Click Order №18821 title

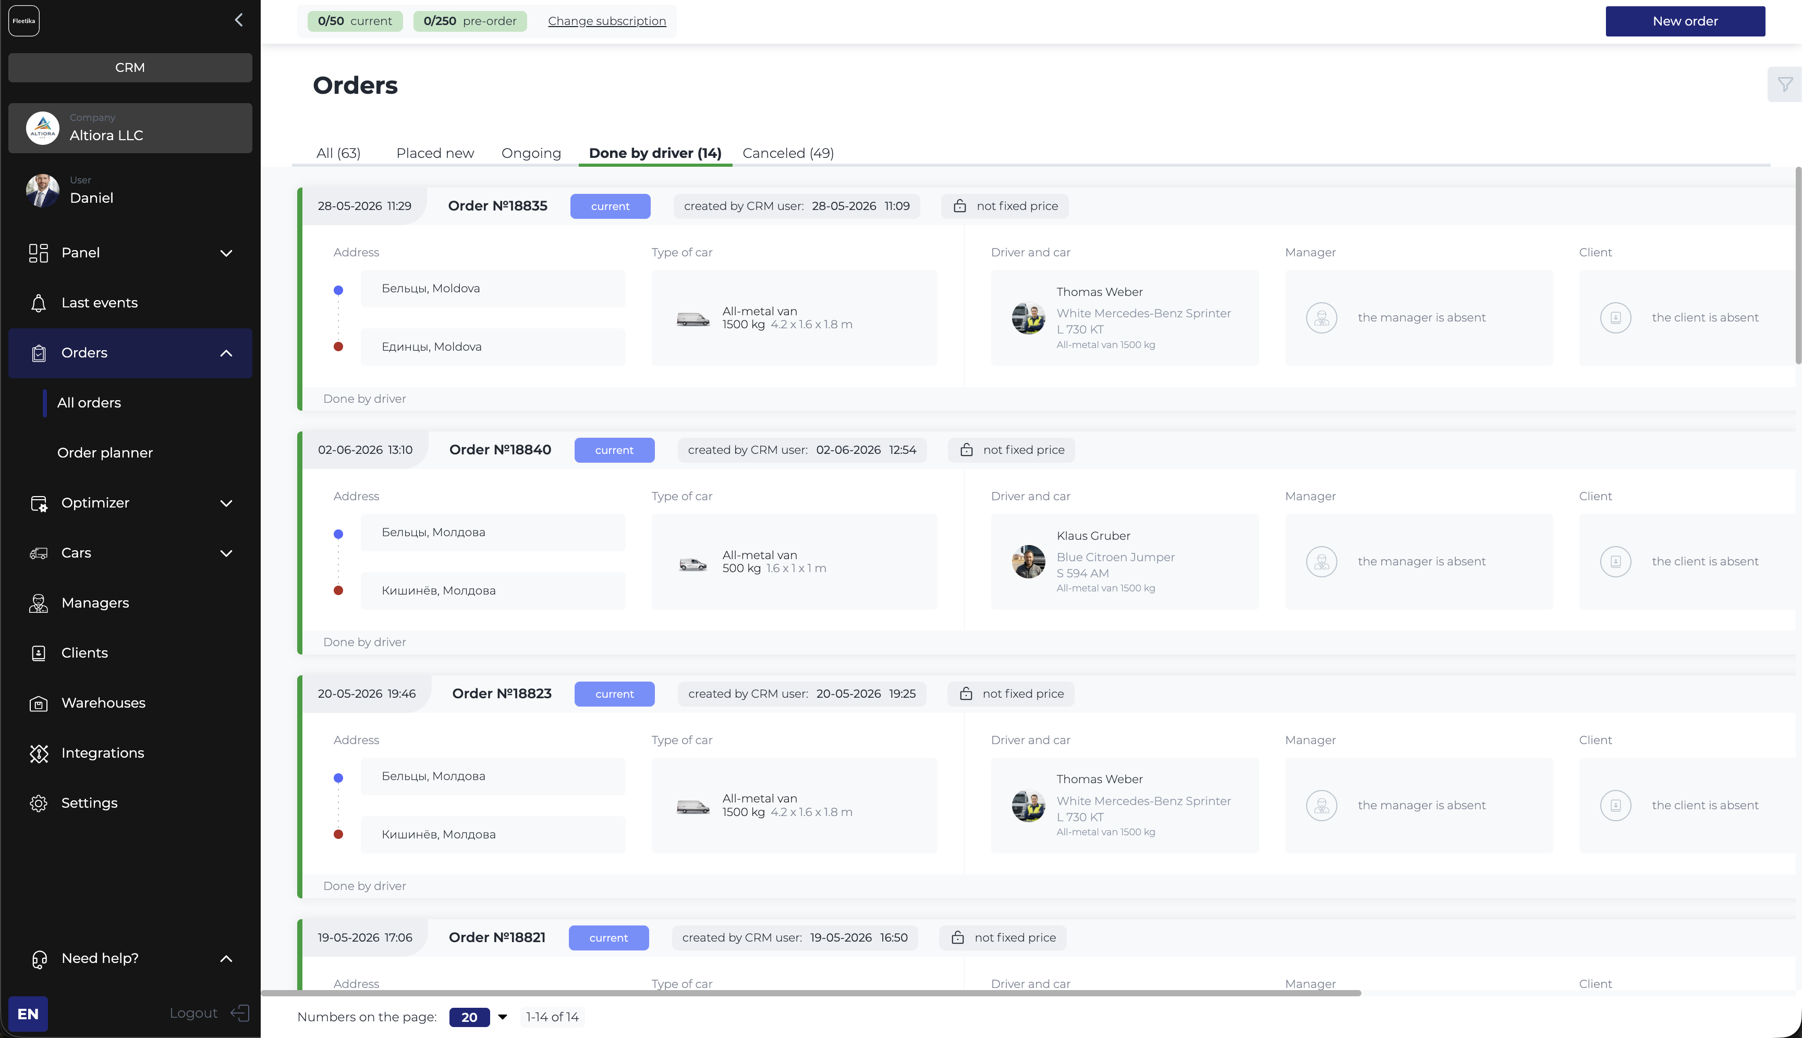coord(497,937)
